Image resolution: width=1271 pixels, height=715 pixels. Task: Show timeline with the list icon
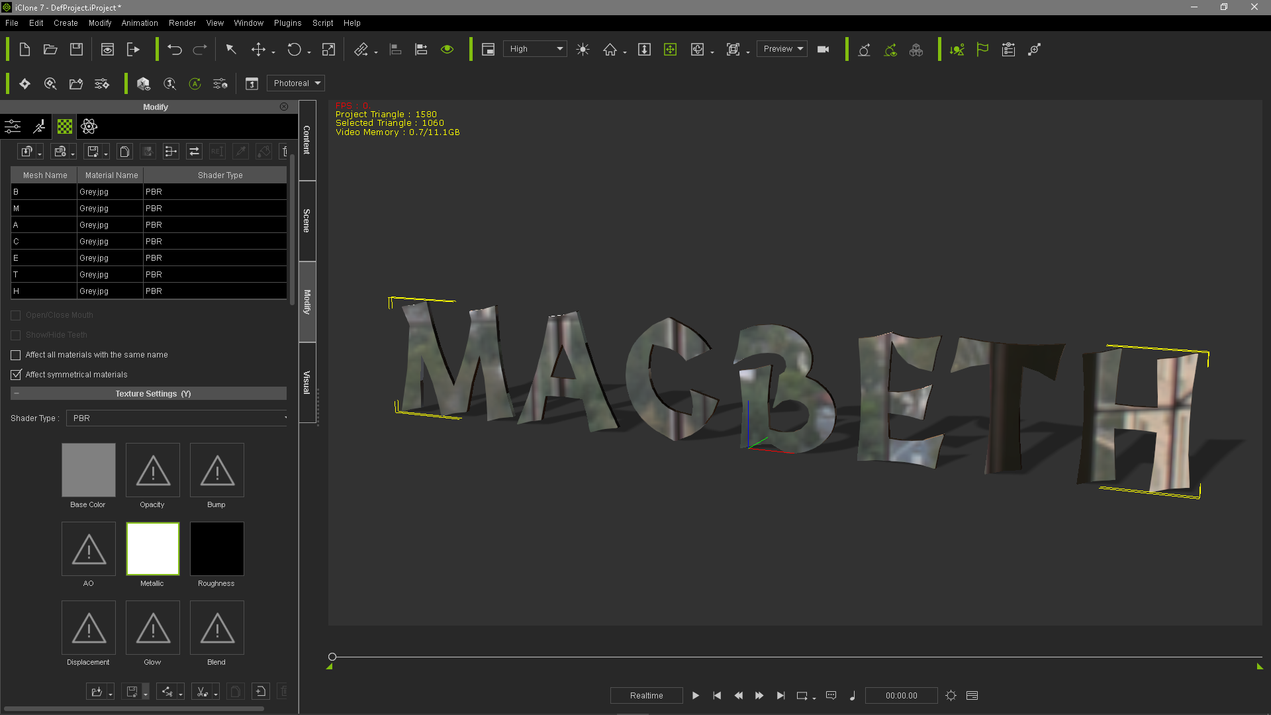click(972, 695)
